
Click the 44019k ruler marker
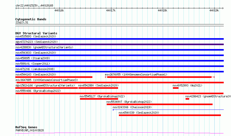pos(214,10)
